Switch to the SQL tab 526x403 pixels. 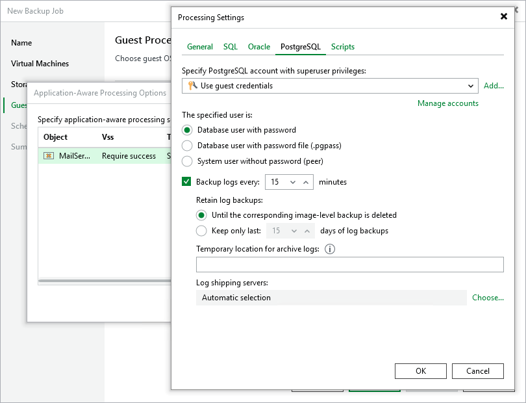230,47
